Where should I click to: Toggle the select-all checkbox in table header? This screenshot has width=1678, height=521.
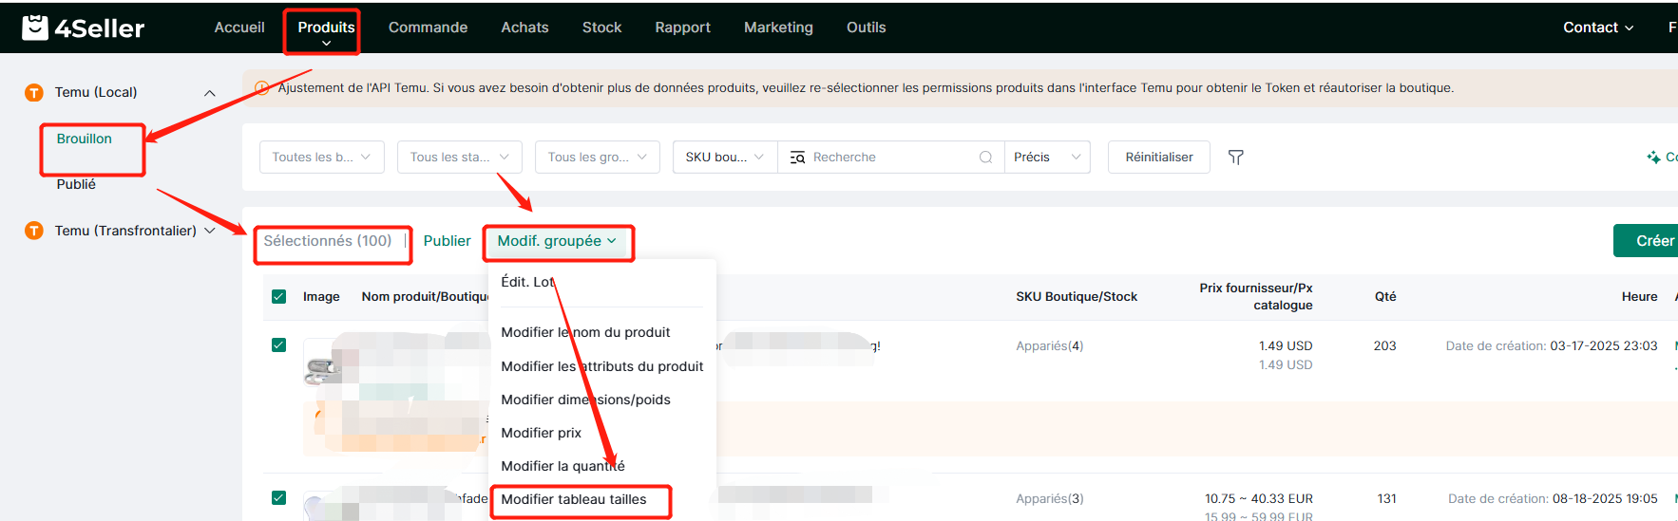pos(278,297)
